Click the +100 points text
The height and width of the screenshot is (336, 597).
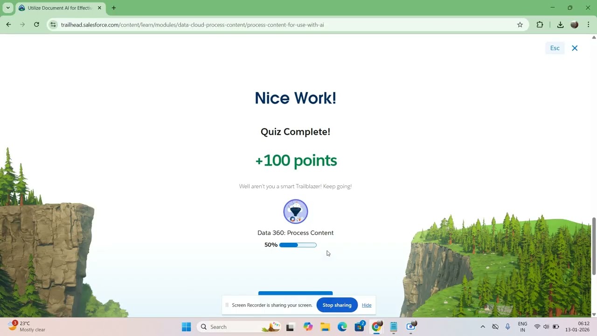[x=296, y=161]
